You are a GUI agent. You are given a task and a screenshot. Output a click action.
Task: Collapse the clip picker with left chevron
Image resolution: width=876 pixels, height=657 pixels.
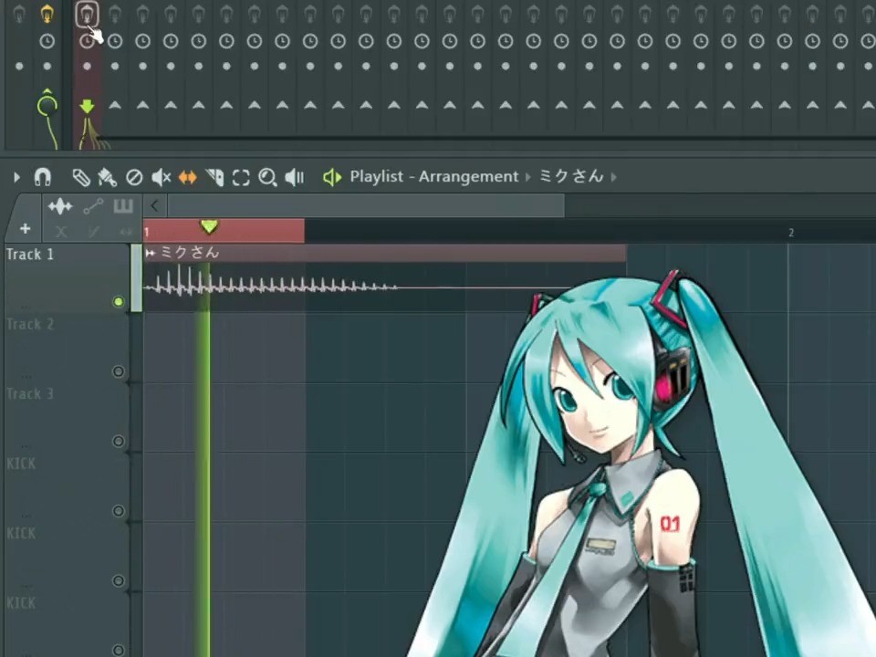click(155, 206)
